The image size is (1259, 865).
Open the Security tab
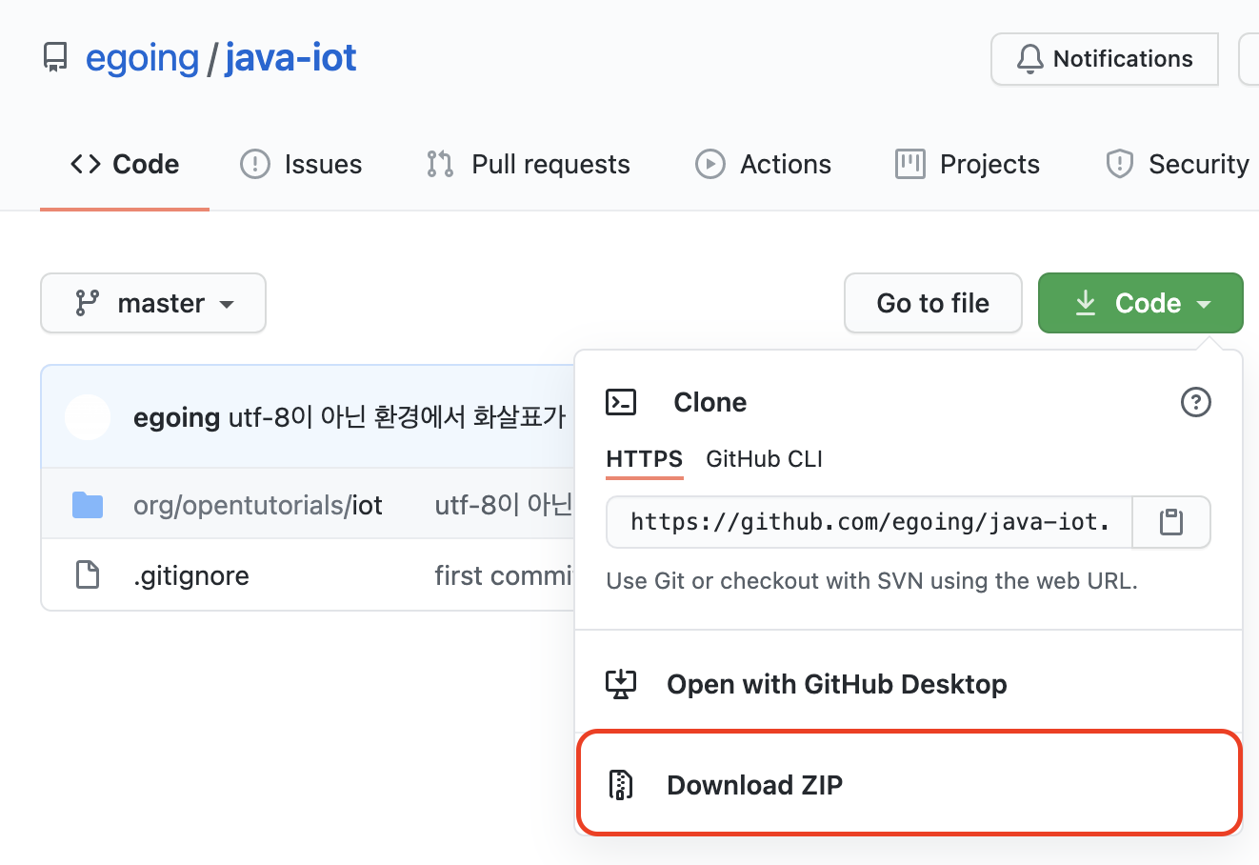tap(1177, 164)
